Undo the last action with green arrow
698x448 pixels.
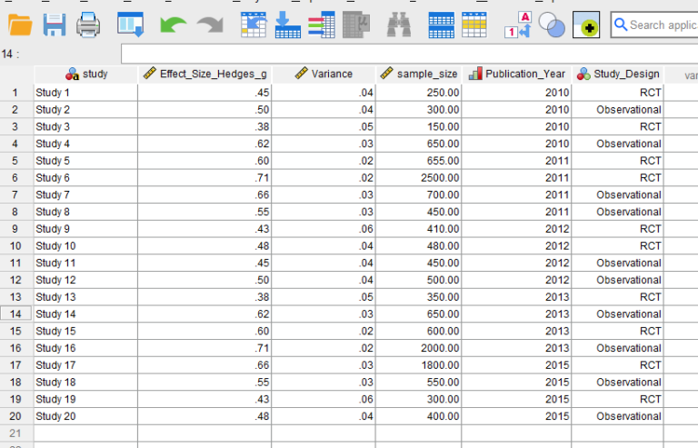(x=173, y=25)
